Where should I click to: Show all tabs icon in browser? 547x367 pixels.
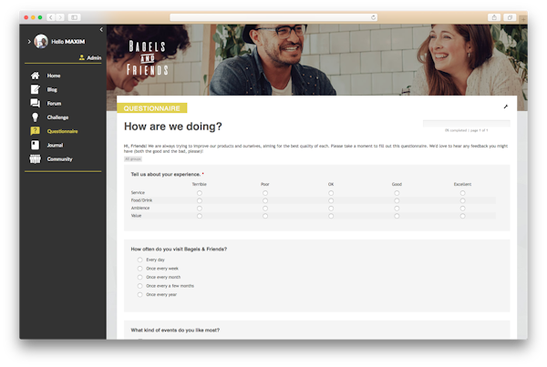510,17
